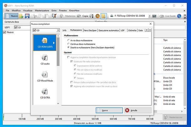
Task: Click the disc info icon after Copia
Action: 91,16
